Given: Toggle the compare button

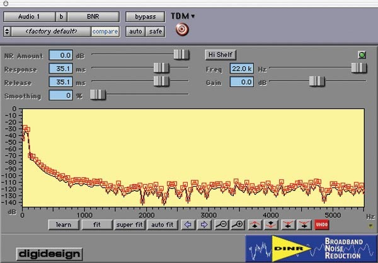Looking at the screenshot, I should pos(105,31).
